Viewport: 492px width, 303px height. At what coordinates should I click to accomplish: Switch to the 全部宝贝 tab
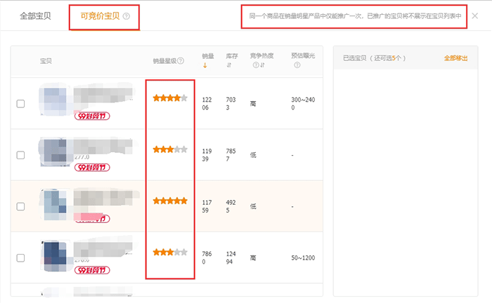pos(35,15)
